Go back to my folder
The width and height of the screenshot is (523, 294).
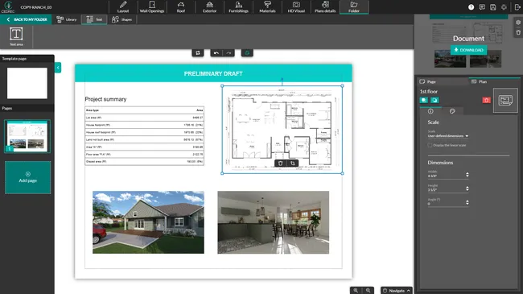coord(26,19)
